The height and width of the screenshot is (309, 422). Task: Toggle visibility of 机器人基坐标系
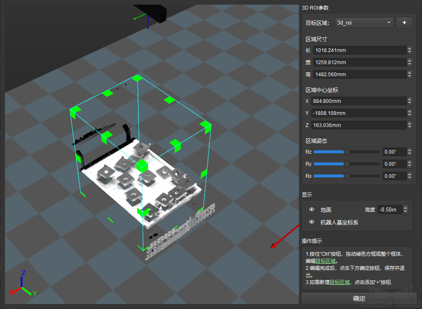[311, 222]
